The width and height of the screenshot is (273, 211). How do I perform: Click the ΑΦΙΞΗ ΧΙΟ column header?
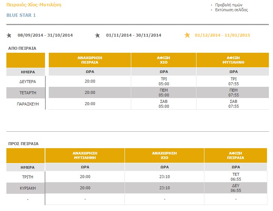coord(163,60)
